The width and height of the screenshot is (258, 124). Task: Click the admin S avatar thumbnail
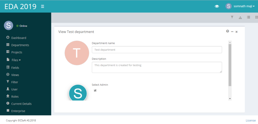(78, 92)
